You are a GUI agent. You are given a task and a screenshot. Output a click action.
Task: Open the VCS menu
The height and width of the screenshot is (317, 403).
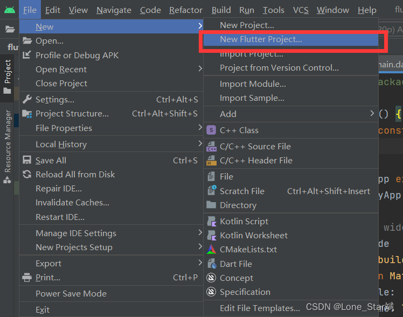point(301,10)
